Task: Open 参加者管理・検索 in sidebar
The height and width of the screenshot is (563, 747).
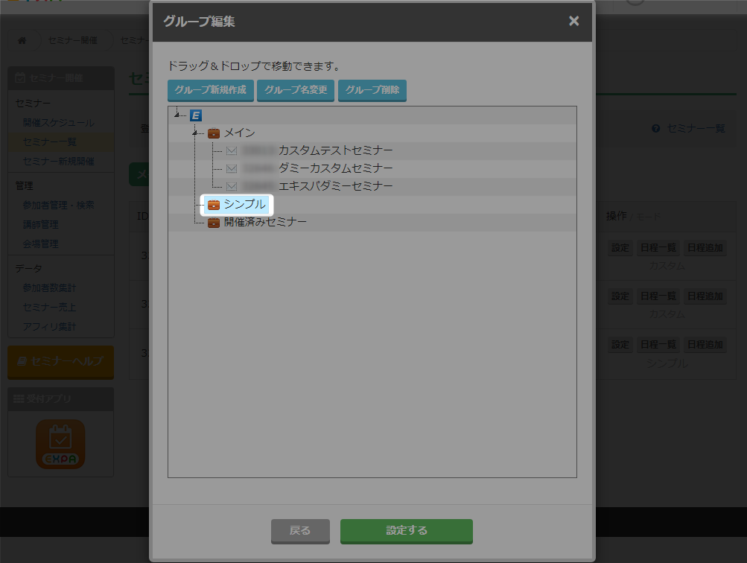Action: 59,206
